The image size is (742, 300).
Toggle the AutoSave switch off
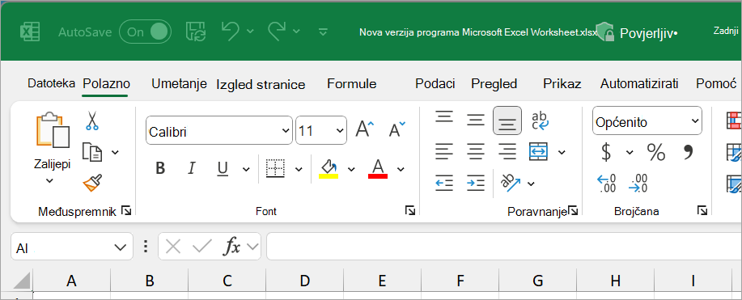pos(146,32)
